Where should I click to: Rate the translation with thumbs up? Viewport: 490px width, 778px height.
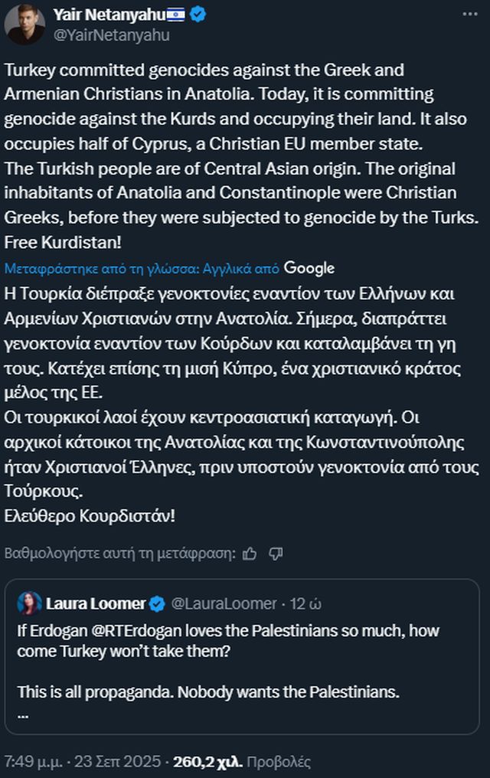(x=250, y=553)
